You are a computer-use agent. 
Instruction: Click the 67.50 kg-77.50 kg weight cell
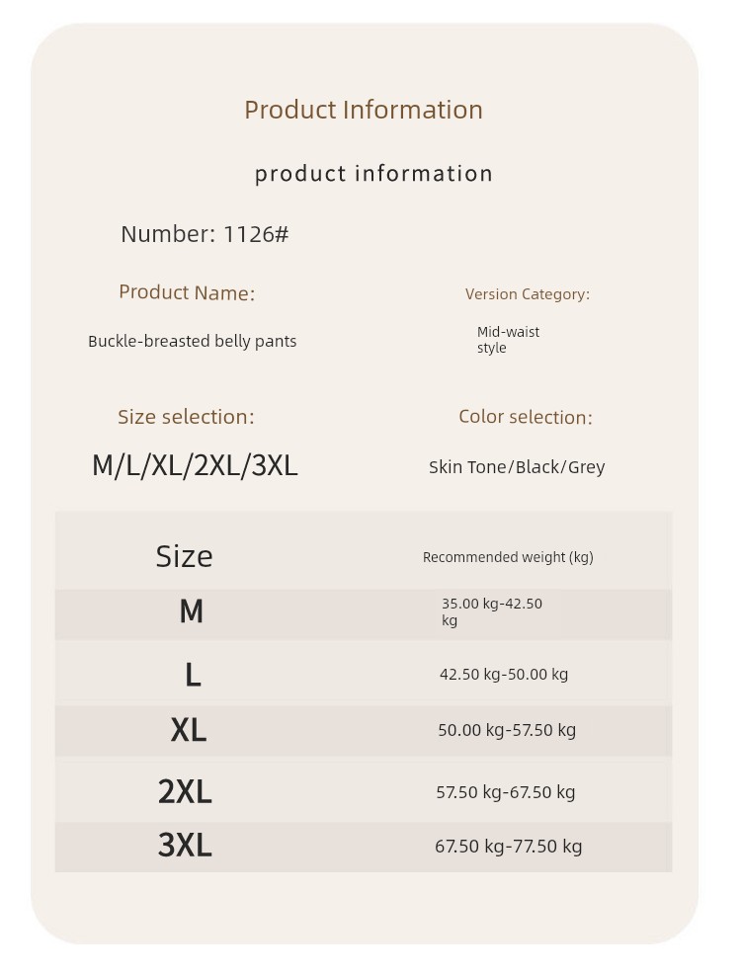click(508, 847)
